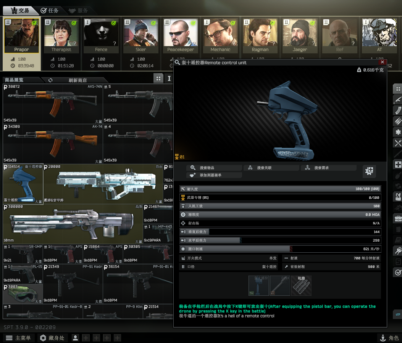Open the 服务 tab
The height and width of the screenshot is (343, 402).
[x=79, y=11]
